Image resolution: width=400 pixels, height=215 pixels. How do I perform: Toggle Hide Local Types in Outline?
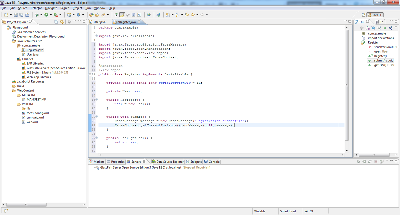[391, 28]
